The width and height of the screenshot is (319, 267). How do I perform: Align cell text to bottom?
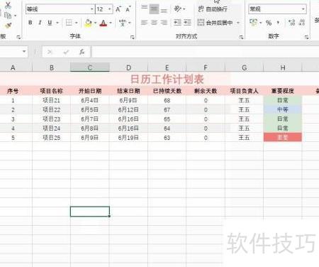pyautogui.click(x=164, y=11)
